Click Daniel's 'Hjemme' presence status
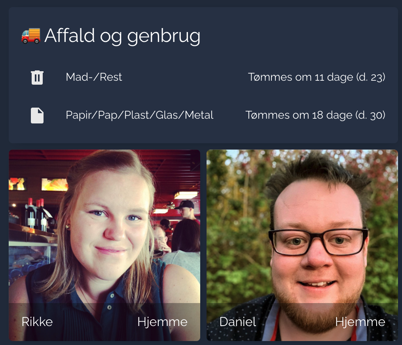Image resolution: width=402 pixels, height=345 pixels. click(x=360, y=322)
